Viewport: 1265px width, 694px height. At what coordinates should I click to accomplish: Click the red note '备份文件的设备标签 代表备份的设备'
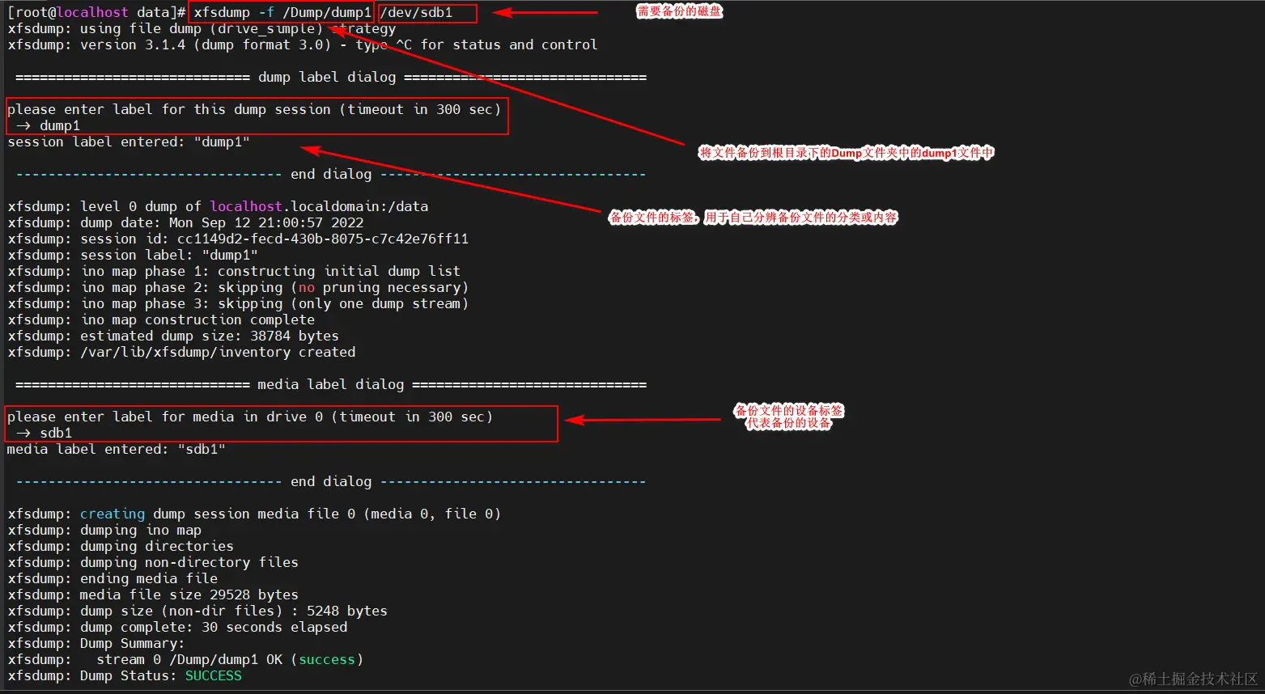click(x=788, y=417)
